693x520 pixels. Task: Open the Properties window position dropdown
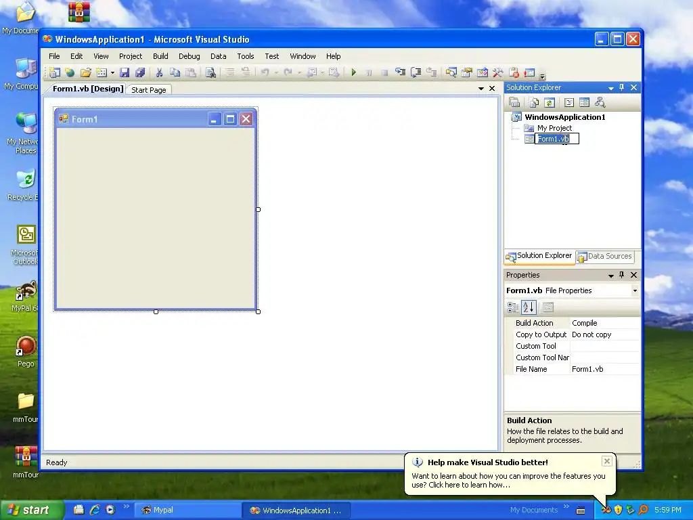tap(611, 276)
